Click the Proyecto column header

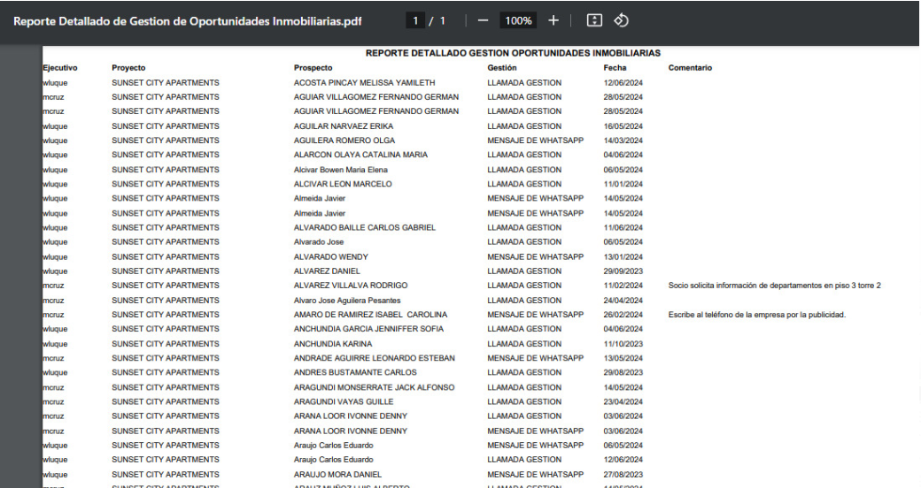(128, 68)
